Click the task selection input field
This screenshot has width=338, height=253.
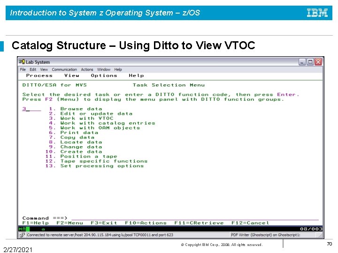pos(31,109)
